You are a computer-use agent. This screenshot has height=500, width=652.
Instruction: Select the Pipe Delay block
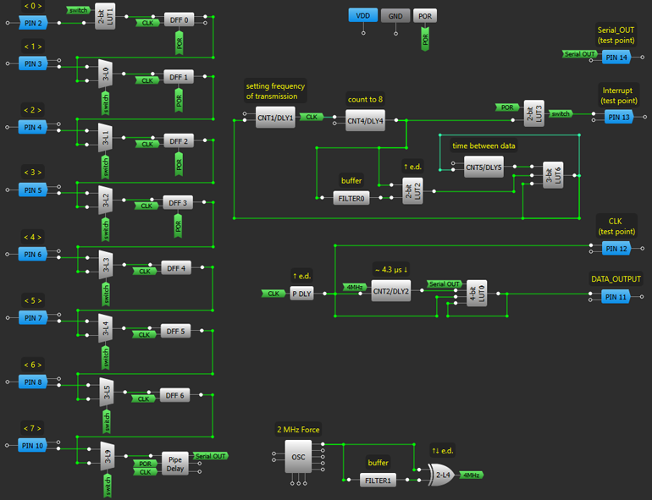click(x=176, y=462)
